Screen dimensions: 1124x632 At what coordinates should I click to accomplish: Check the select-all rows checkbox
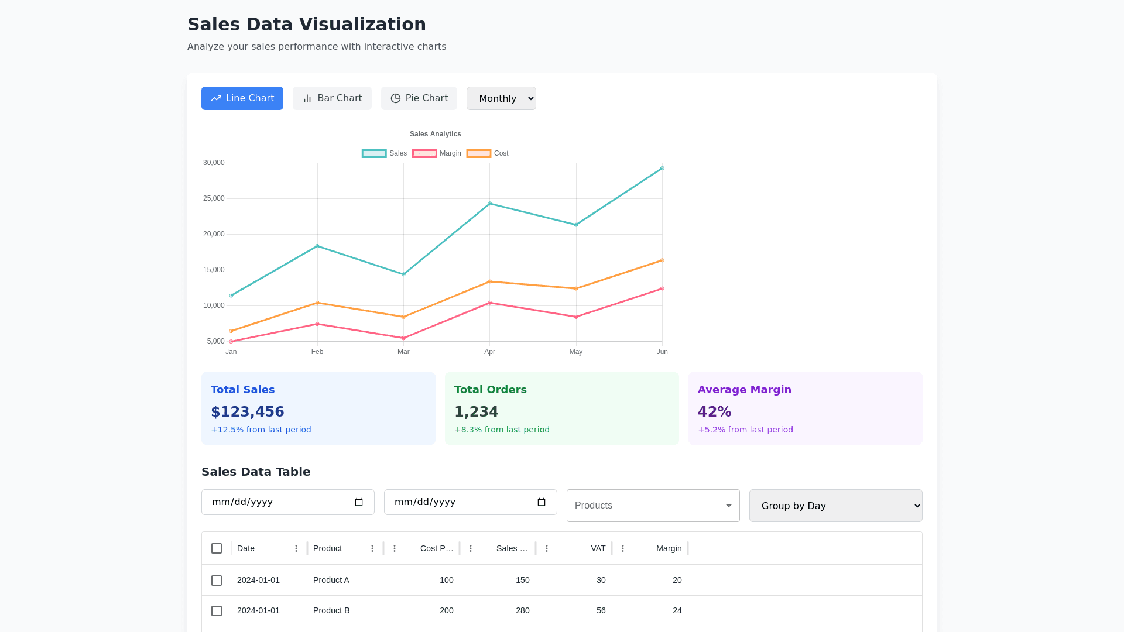coord(217,548)
